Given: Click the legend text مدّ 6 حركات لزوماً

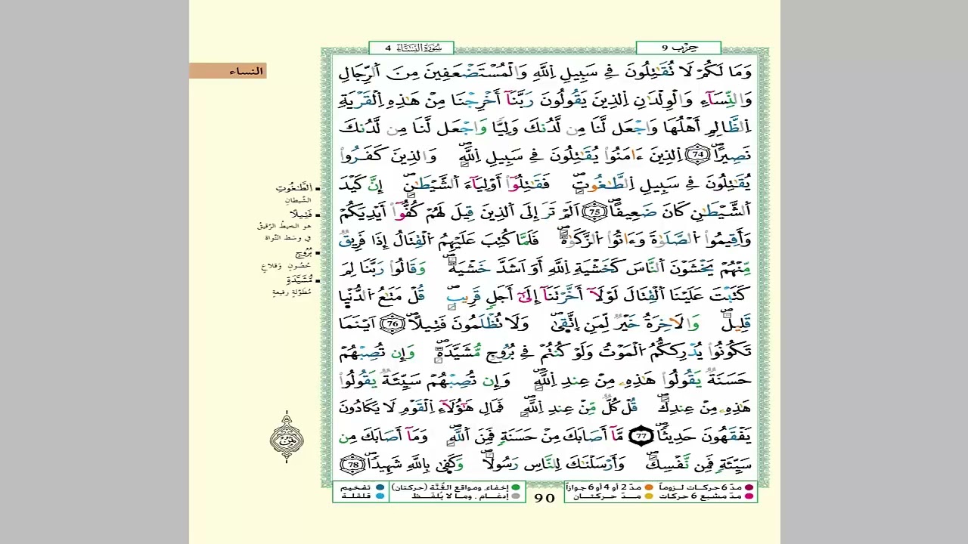Looking at the screenshot, I should tap(700, 488).
